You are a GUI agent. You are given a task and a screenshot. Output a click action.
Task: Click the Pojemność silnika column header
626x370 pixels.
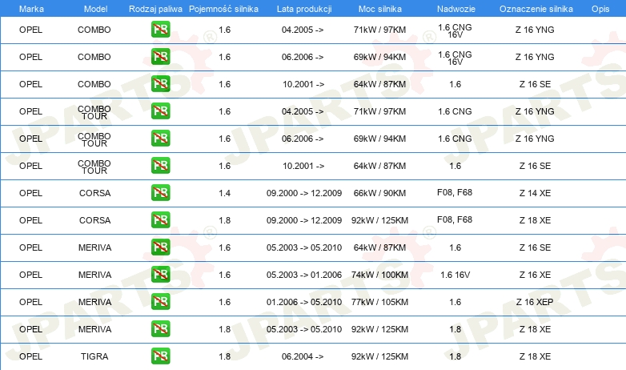223,9
